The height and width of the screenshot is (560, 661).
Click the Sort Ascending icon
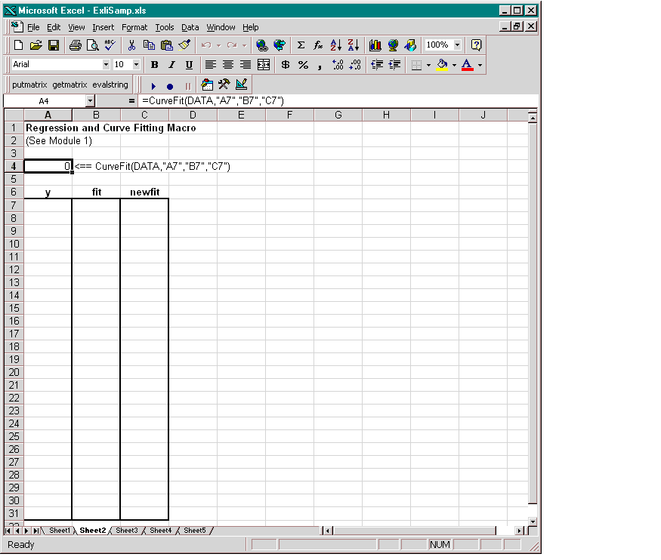point(336,45)
